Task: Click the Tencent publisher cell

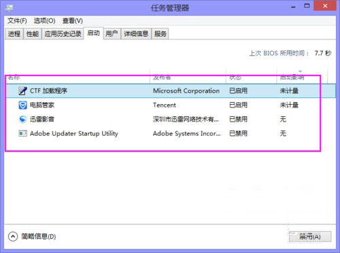Action: pyautogui.click(x=165, y=105)
